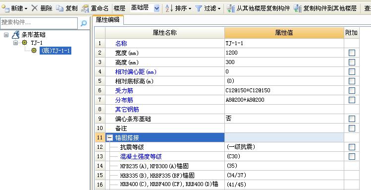Click the 高度 value 300

coord(230,62)
